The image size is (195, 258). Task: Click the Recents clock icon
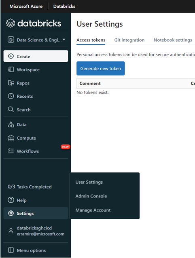11,96
